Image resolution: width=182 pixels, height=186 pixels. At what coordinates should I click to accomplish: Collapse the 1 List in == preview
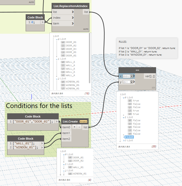tap(124, 118)
